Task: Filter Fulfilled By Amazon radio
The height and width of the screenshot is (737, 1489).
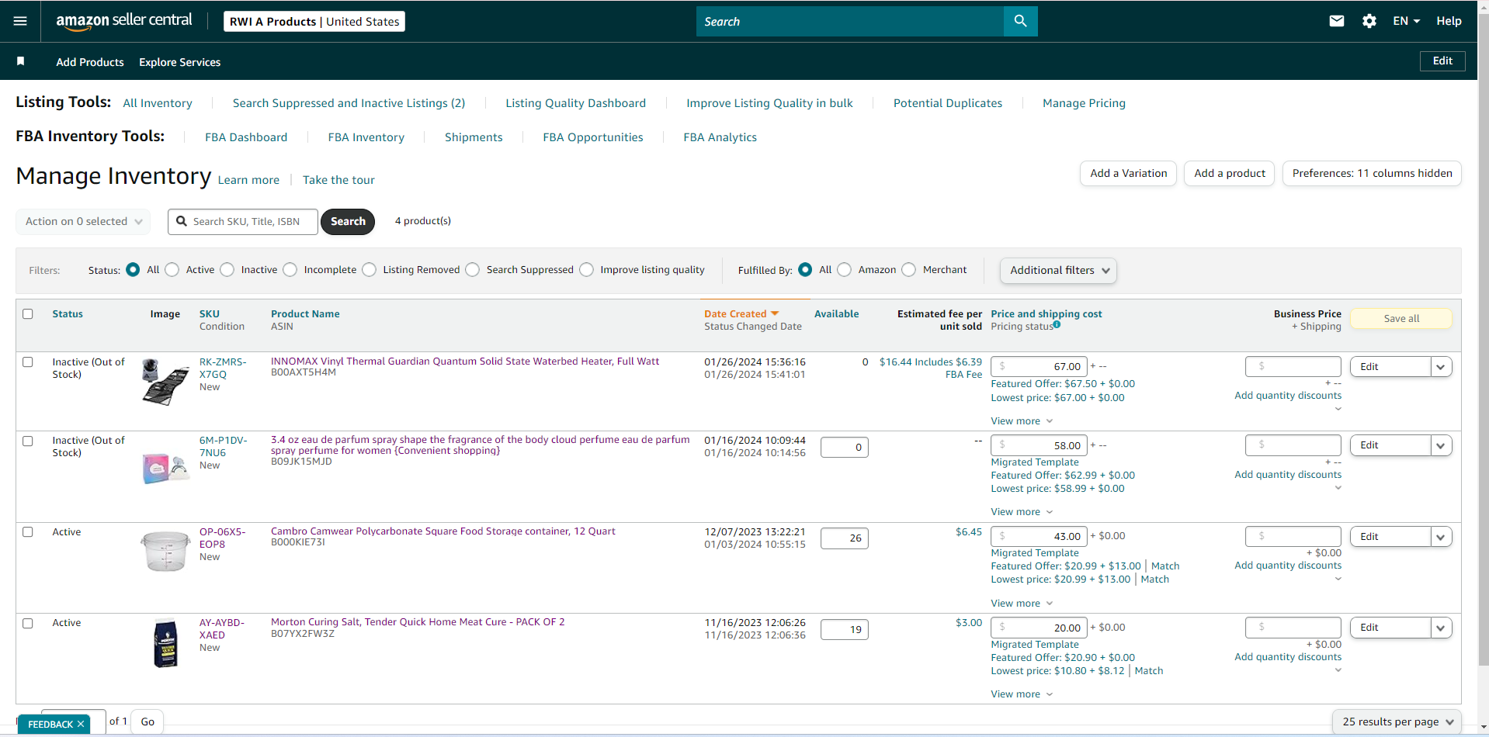Action: point(845,270)
